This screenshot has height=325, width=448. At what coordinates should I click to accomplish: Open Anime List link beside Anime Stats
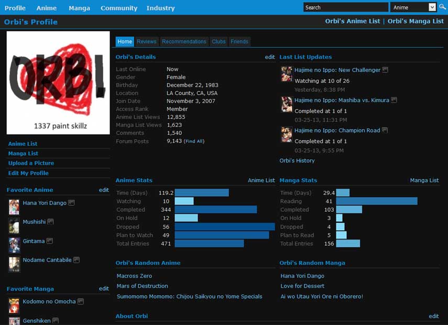261,180
